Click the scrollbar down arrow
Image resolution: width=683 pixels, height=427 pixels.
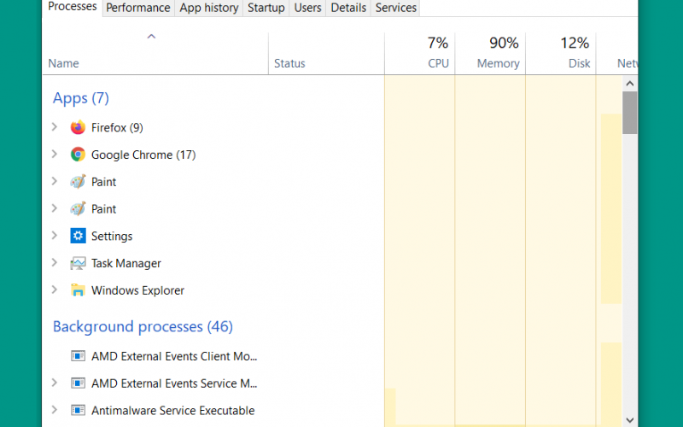(630, 419)
